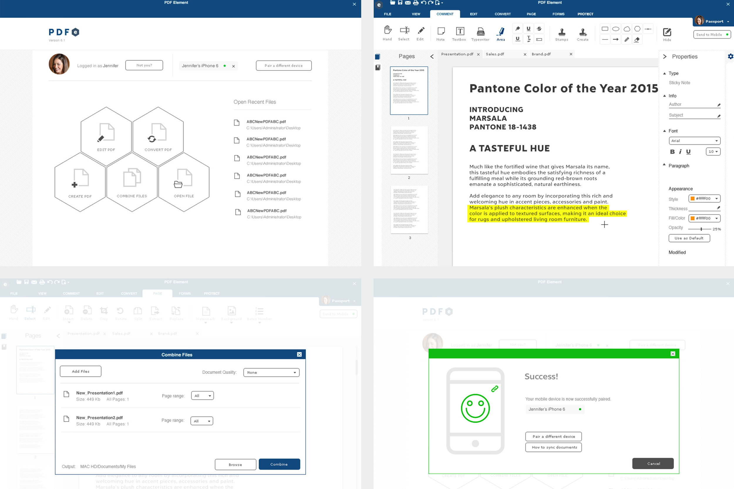Click How to sync documents button
This screenshot has height=489, width=734.
click(x=553, y=447)
